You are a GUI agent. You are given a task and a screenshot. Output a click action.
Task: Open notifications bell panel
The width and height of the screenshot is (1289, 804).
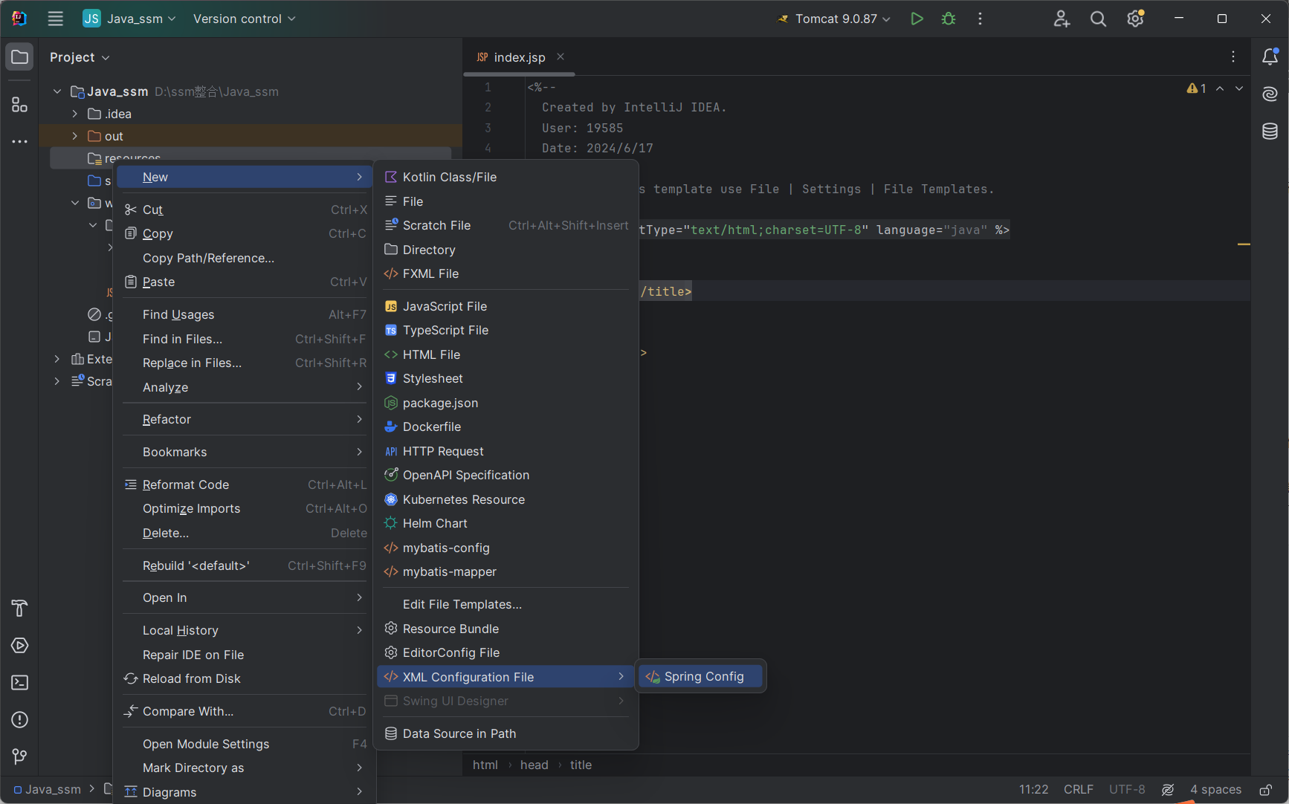(x=1270, y=57)
